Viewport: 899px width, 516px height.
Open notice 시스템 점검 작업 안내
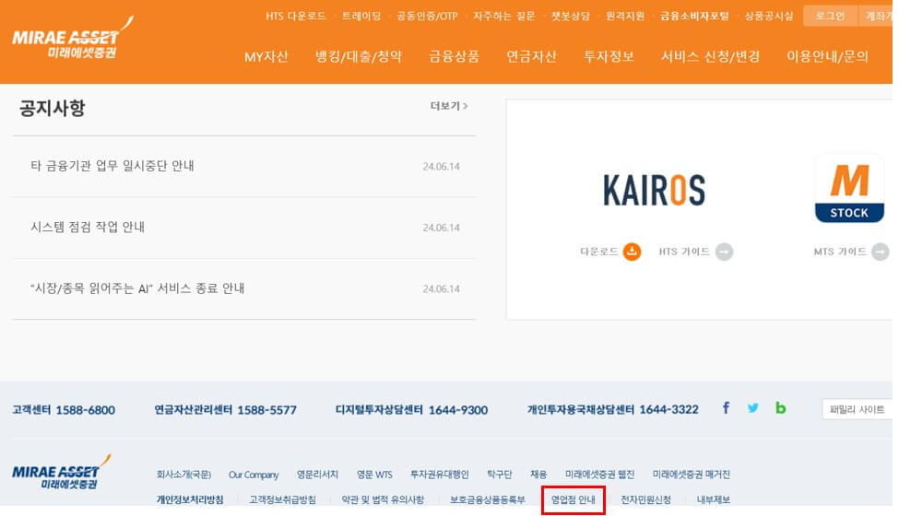(88, 228)
